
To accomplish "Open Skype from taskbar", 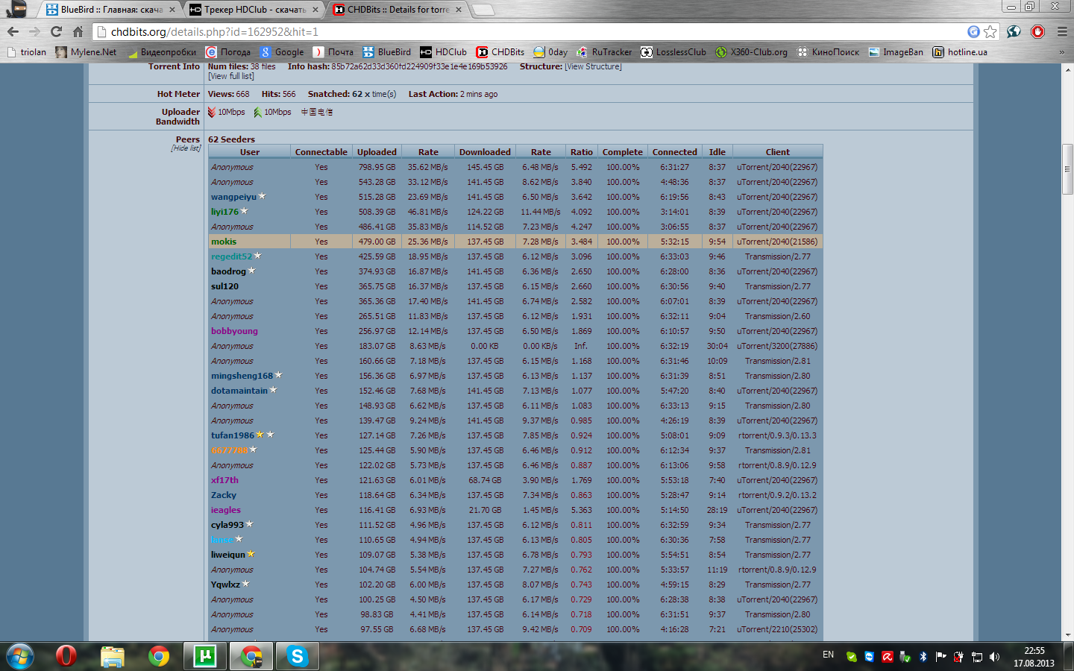I will [x=297, y=656].
